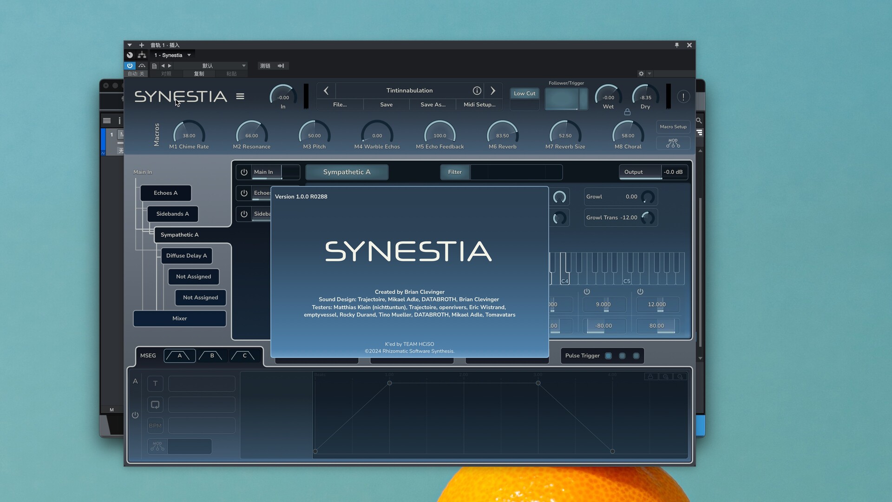Enable the first Pulse Trigger dot
Viewport: 892px width, 502px height.
coord(608,356)
